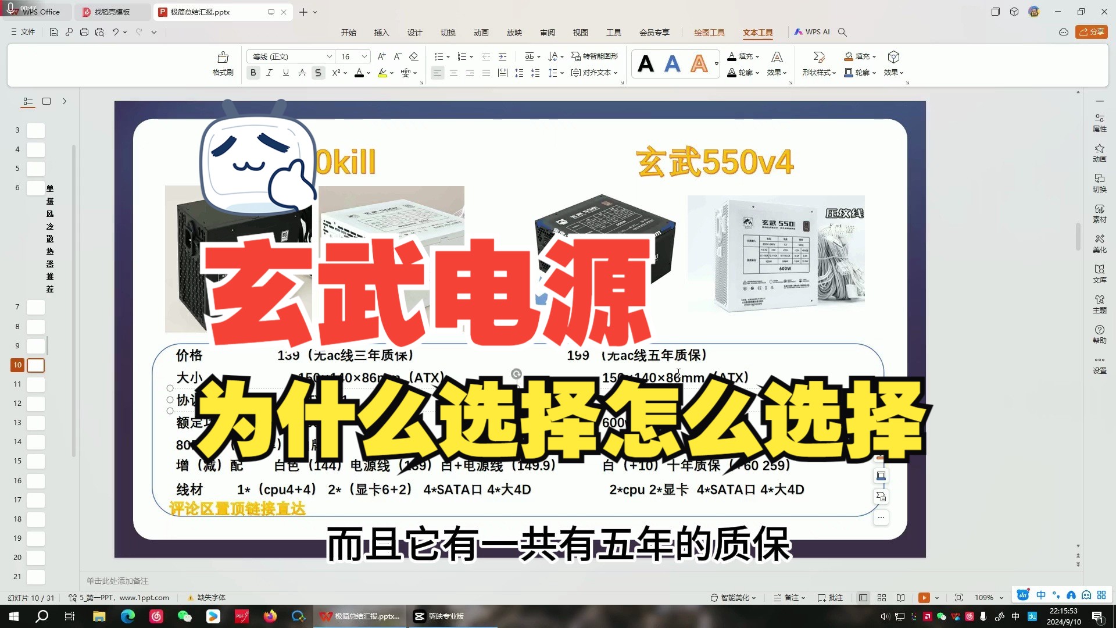Align text right
The height and width of the screenshot is (628, 1116).
(470, 73)
